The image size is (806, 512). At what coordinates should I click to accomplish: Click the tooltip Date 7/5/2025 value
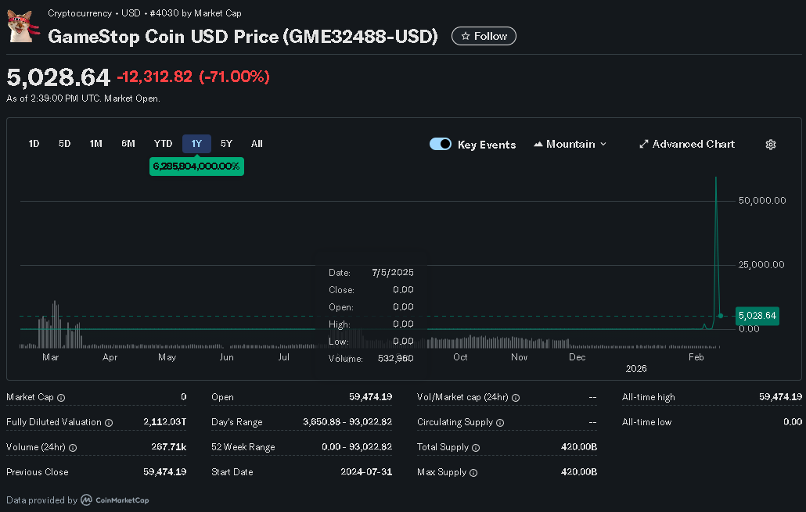pos(393,272)
